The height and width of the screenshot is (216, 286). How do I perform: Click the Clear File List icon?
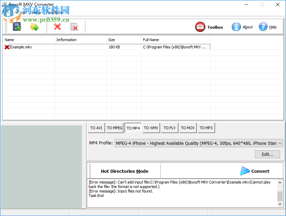pos(74,26)
